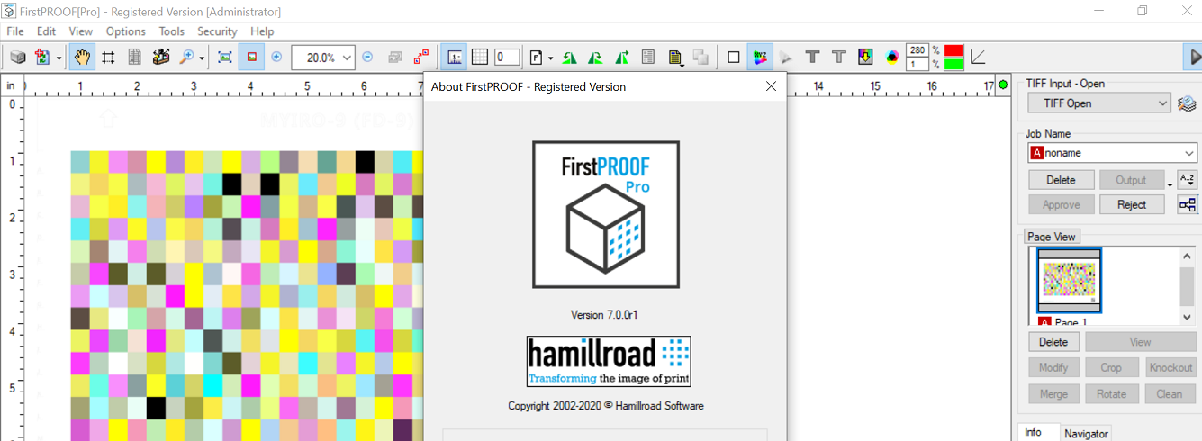Click the Page View list scrollbar down arrow
1202x441 pixels.
point(1188,318)
